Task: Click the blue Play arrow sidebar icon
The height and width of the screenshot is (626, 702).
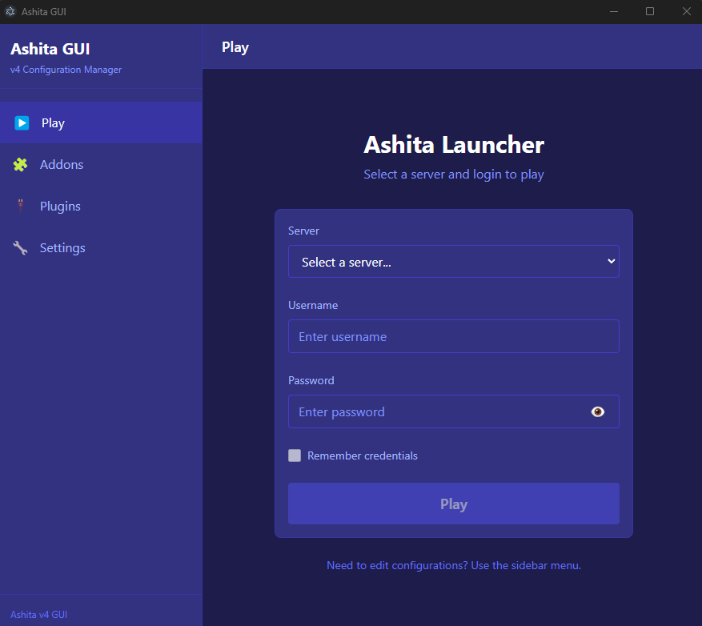Action: click(22, 123)
